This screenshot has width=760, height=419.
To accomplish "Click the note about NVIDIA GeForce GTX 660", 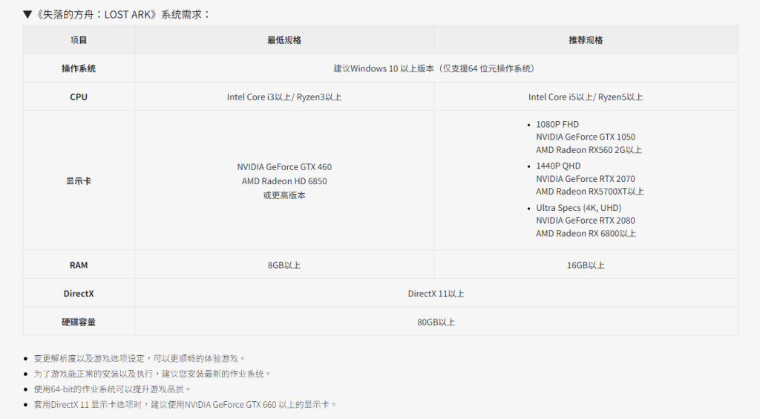I will click(x=185, y=404).
